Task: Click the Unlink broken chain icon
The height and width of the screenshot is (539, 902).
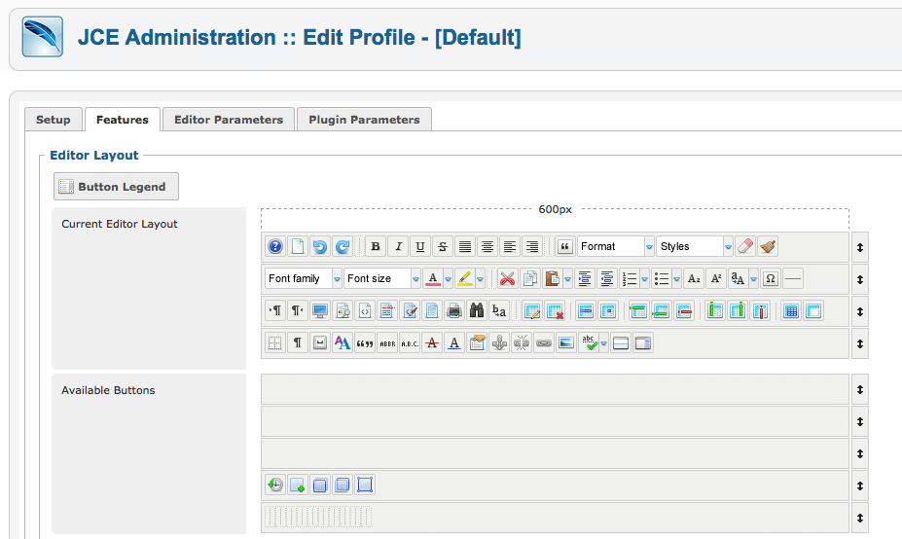Action: (x=522, y=343)
